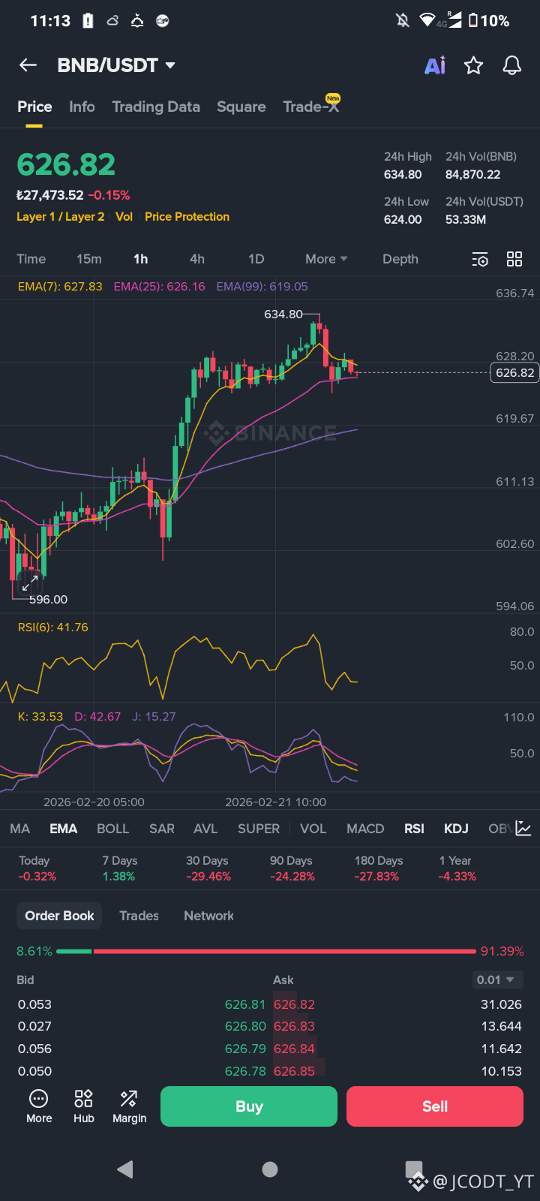Toggle the AVL indicator
540x1201 pixels.
click(x=205, y=829)
